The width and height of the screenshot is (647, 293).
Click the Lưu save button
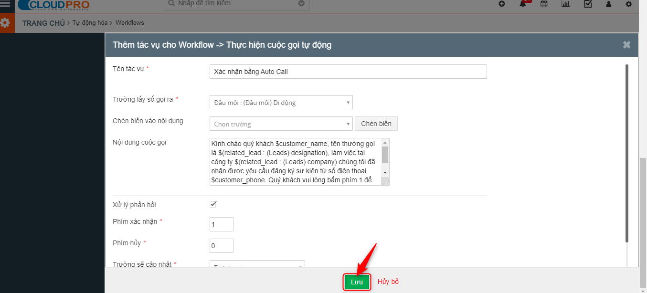tap(357, 282)
